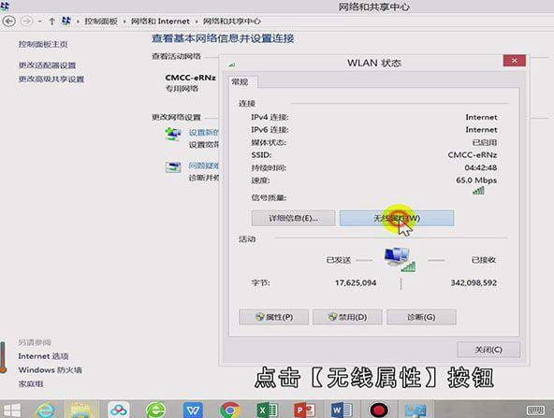
Task: Open the Windows Start button
Action: click(12, 411)
